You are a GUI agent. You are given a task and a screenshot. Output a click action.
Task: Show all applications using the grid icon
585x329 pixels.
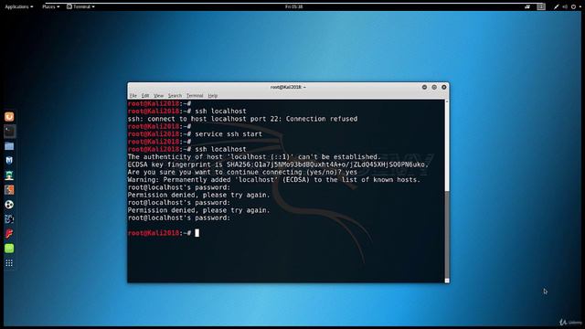(x=9, y=263)
